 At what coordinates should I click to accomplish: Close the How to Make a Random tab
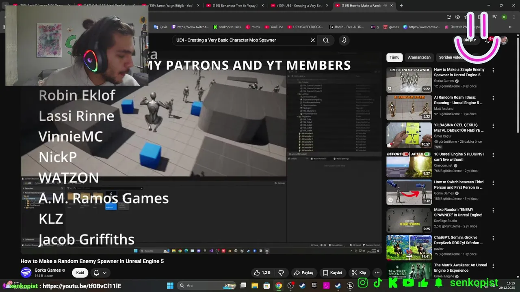pyautogui.click(x=392, y=6)
